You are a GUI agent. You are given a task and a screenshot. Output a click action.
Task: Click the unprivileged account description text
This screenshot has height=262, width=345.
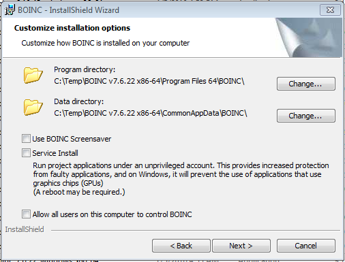coord(181,179)
